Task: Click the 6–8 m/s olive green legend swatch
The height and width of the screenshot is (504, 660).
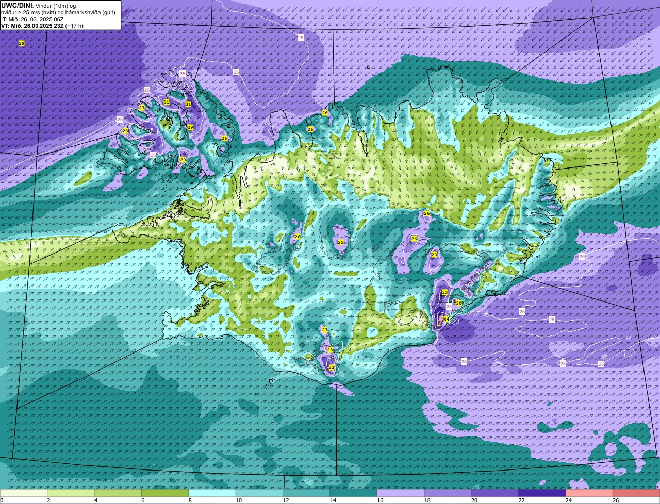Action: 165,493
